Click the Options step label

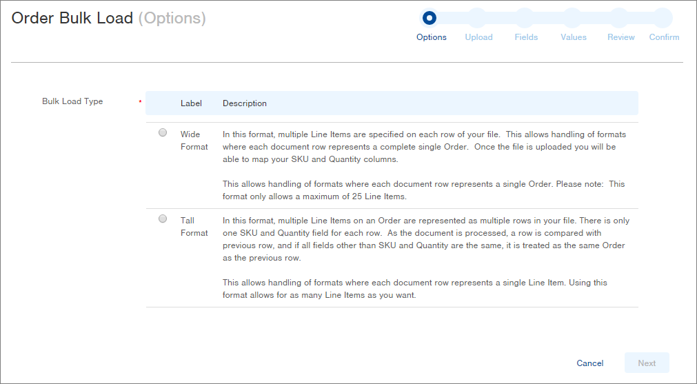click(432, 37)
